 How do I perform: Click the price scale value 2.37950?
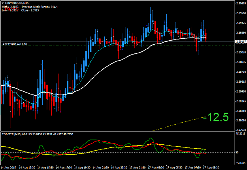pos(241,130)
